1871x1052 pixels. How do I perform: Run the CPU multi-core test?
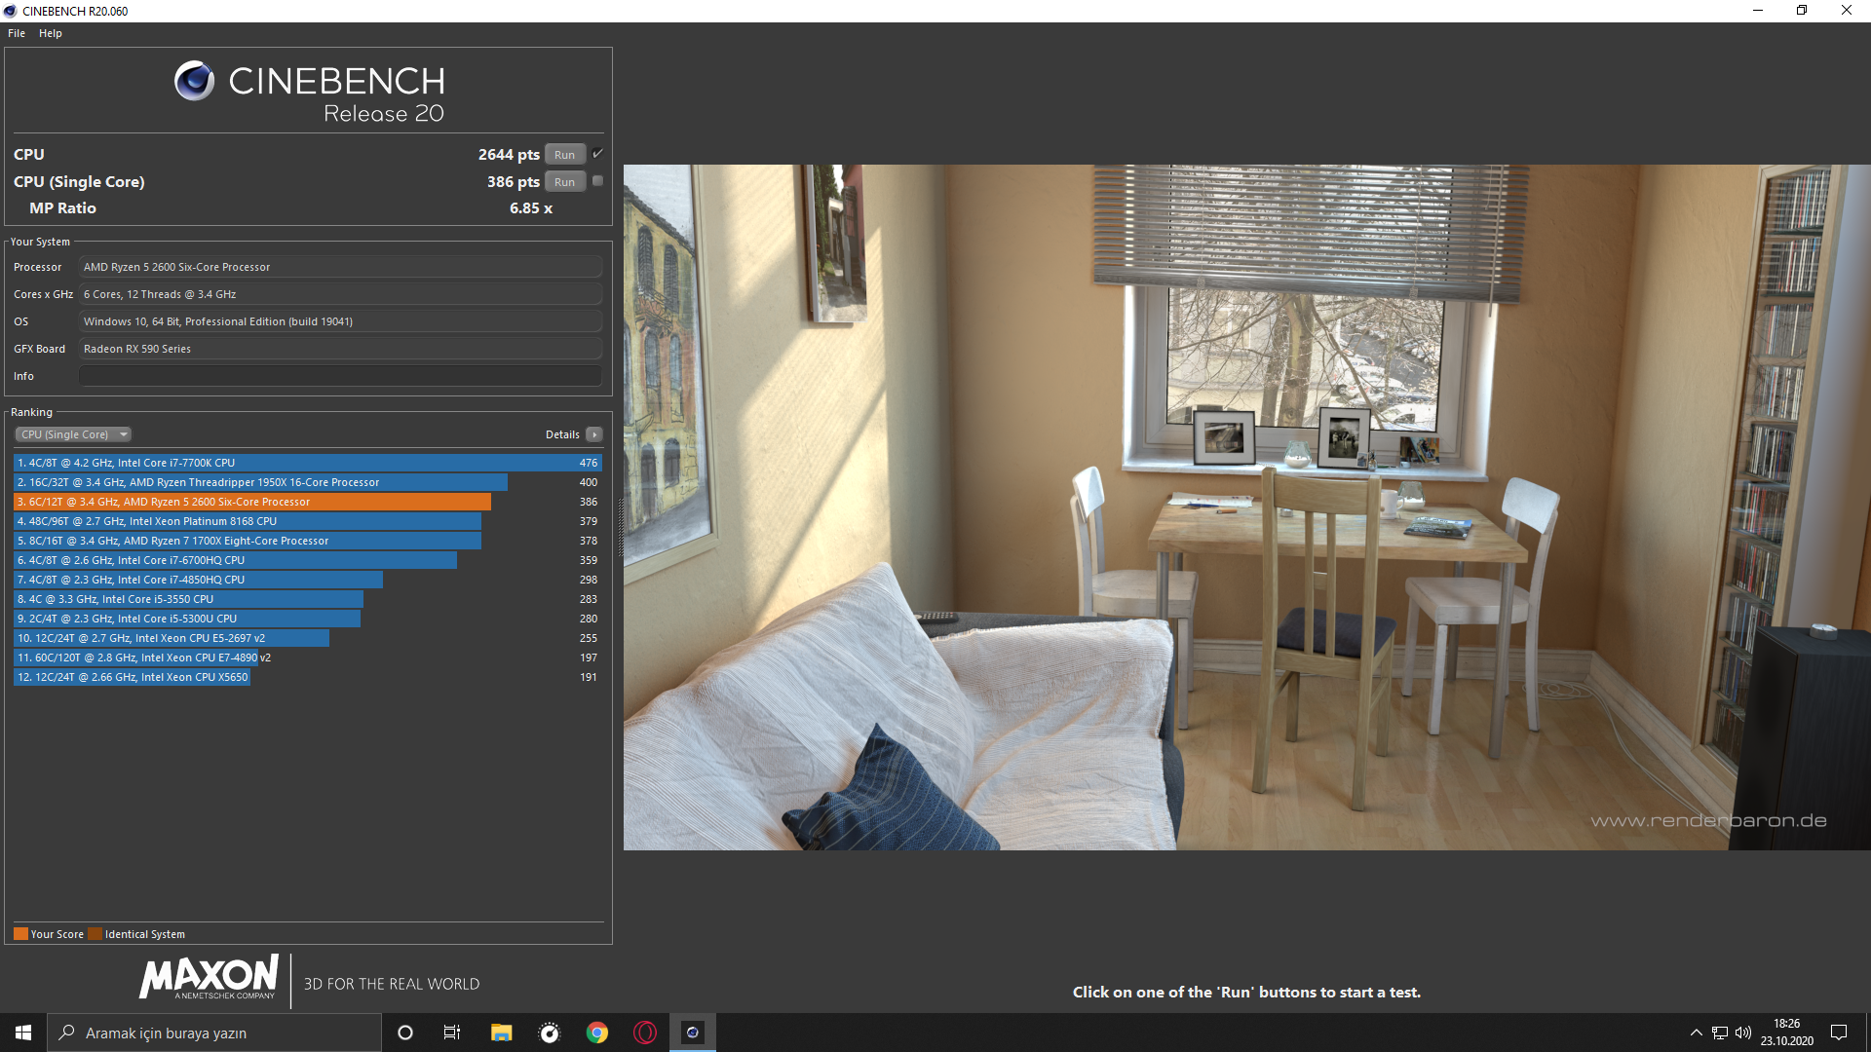(x=564, y=155)
